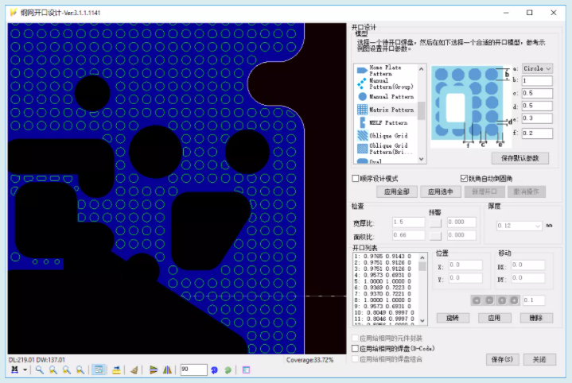Select the Matrix Pattern model
This screenshot has height=383, width=572.
click(x=386, y=110)
